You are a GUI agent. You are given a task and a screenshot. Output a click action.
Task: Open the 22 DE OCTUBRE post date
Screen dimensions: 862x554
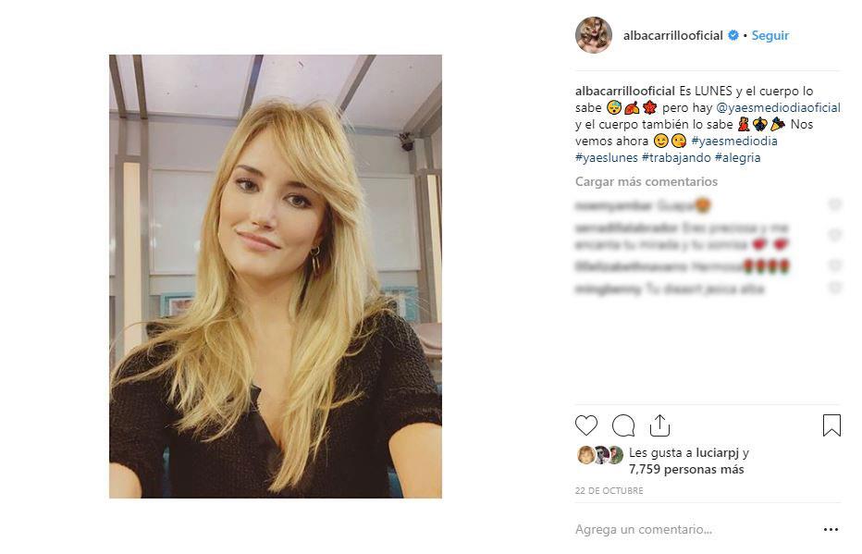point(610,491)
